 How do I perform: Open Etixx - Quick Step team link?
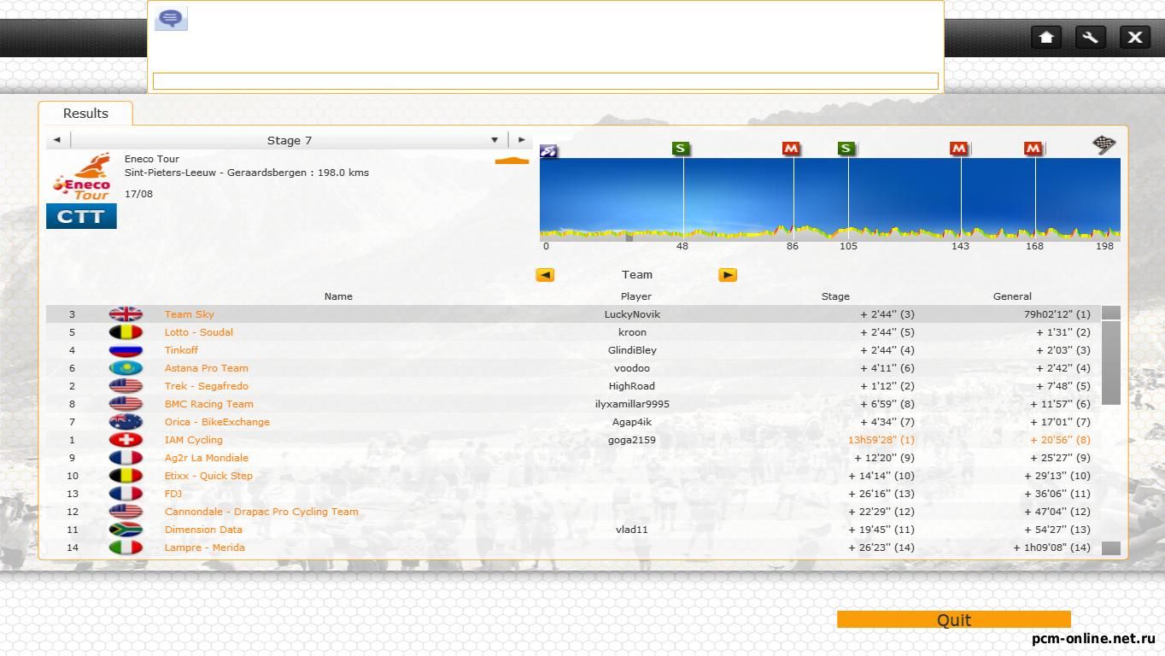point(208,476)
